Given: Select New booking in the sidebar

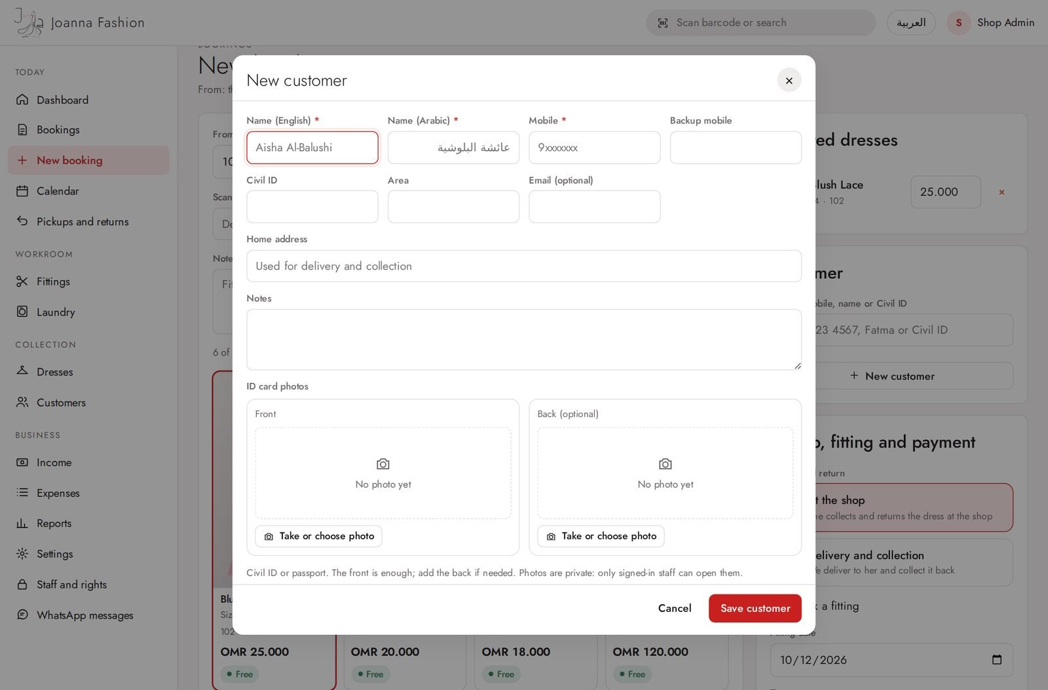Looking at the screenshot, I should point(88,160).
